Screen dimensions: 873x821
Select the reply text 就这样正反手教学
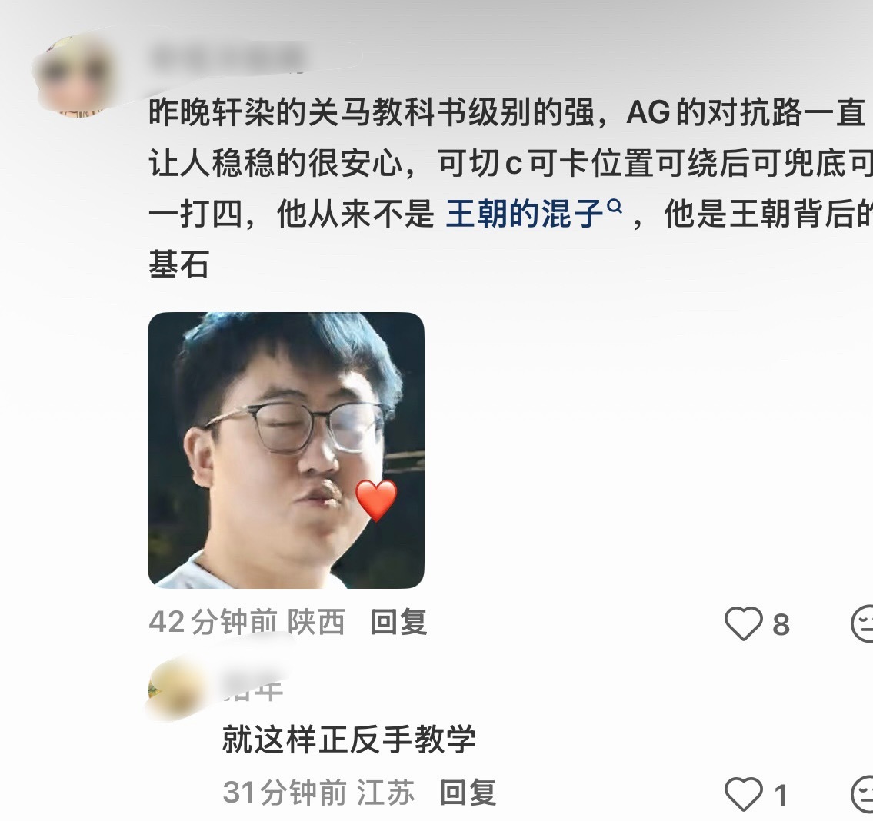349,740
